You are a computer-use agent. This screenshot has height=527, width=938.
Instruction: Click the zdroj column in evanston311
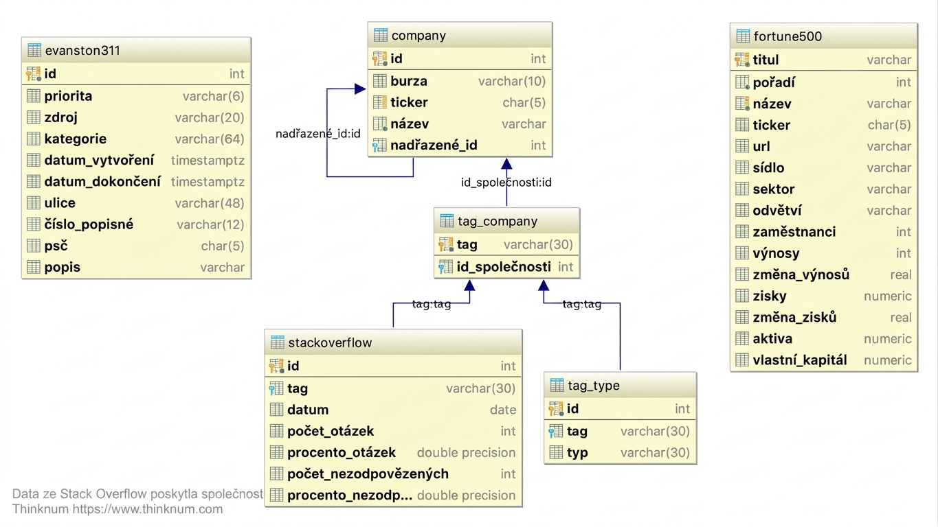(136, 117)
